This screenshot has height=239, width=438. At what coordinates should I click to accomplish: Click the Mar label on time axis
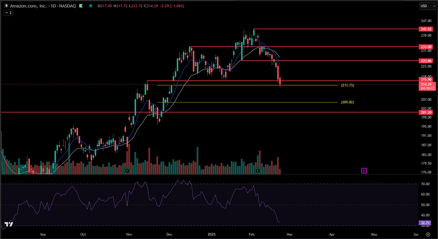(289, 234)
